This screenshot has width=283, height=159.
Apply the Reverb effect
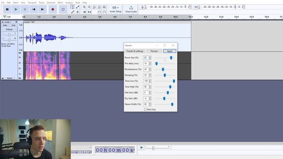coord(170,51)
